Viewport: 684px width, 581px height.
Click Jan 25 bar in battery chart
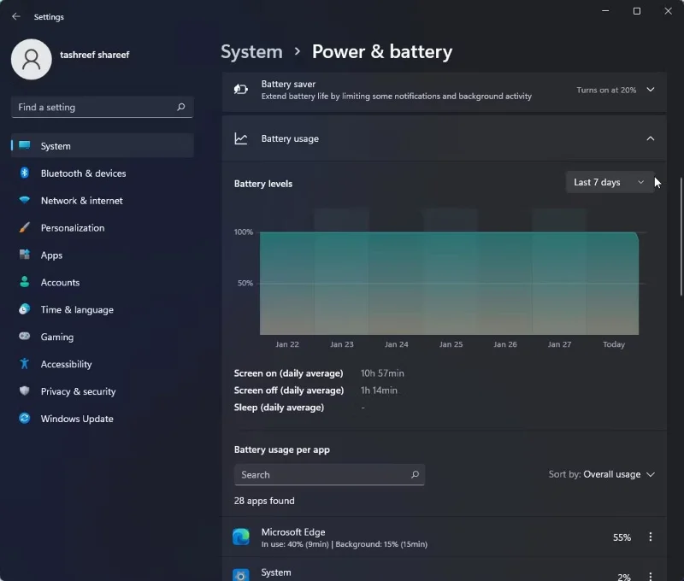pyautogui.click(x=451, y=282)
